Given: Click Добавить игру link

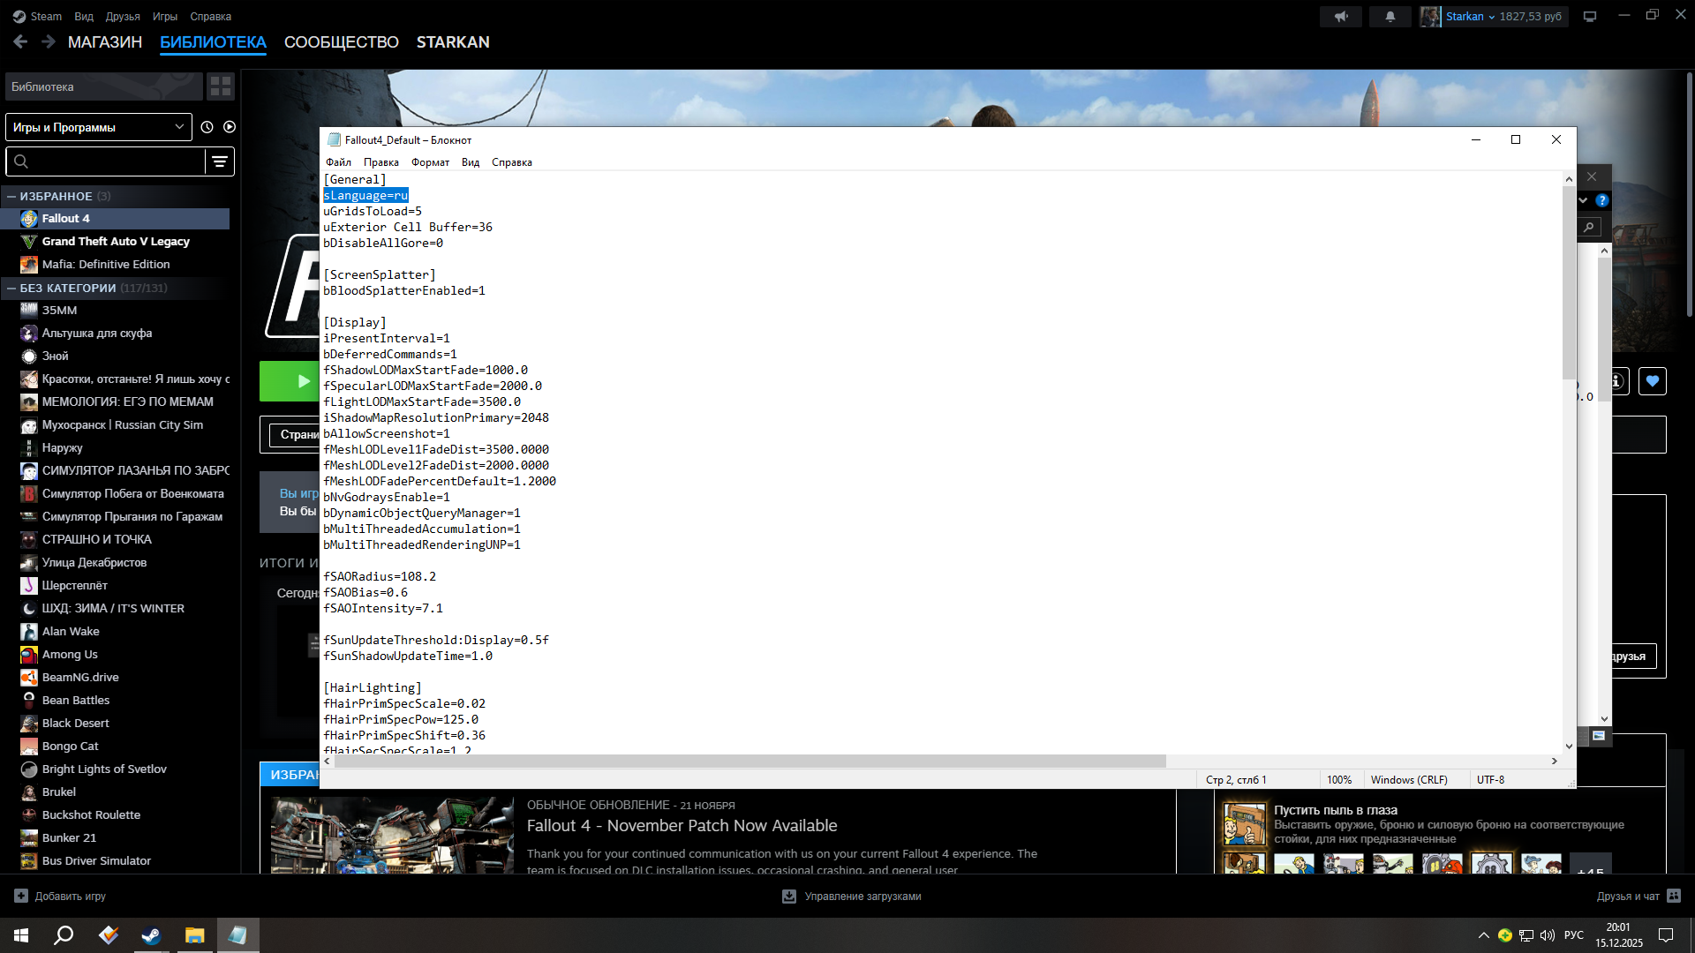Looking at the screenshot, I should click(71, 897).
